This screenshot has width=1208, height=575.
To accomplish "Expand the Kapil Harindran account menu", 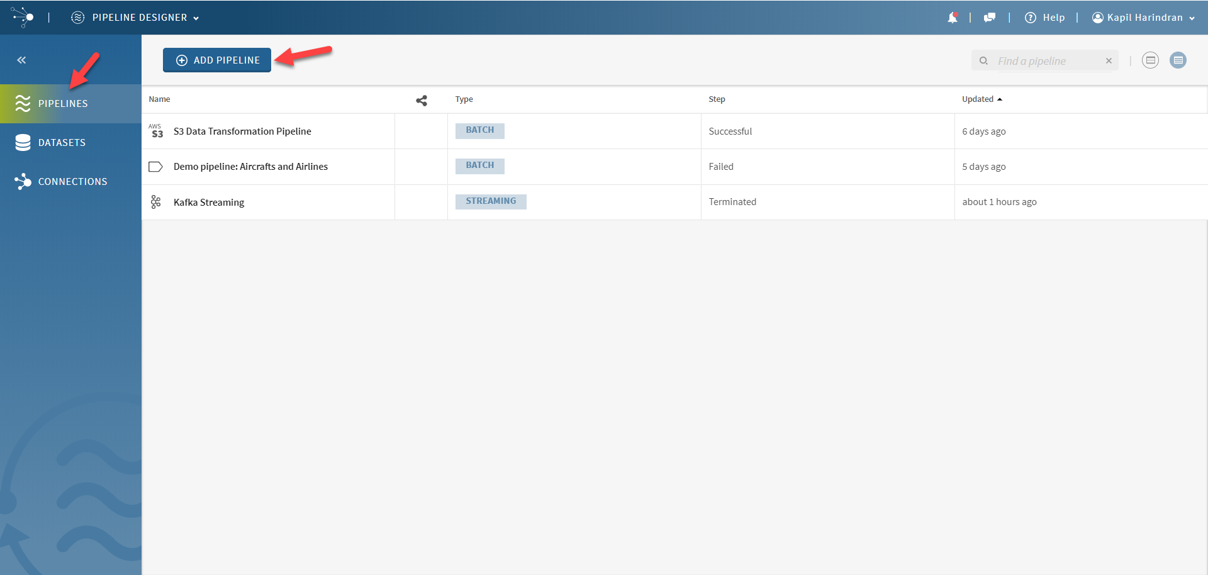I will click(1143, 17).
